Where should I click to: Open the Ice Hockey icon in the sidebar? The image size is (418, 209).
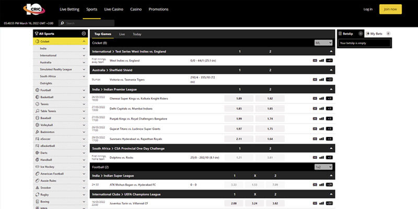[37, 167]
